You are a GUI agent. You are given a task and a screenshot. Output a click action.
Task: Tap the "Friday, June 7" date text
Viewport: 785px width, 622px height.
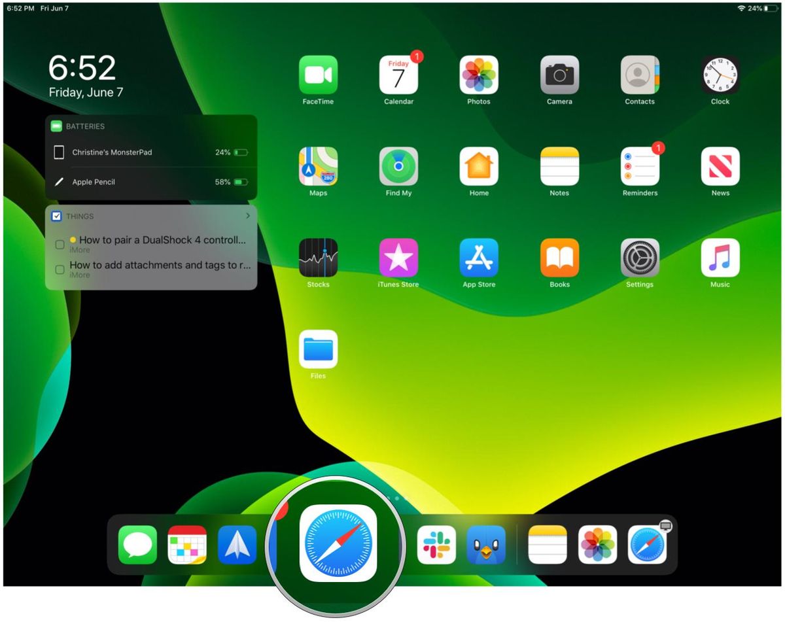(86, 93)
